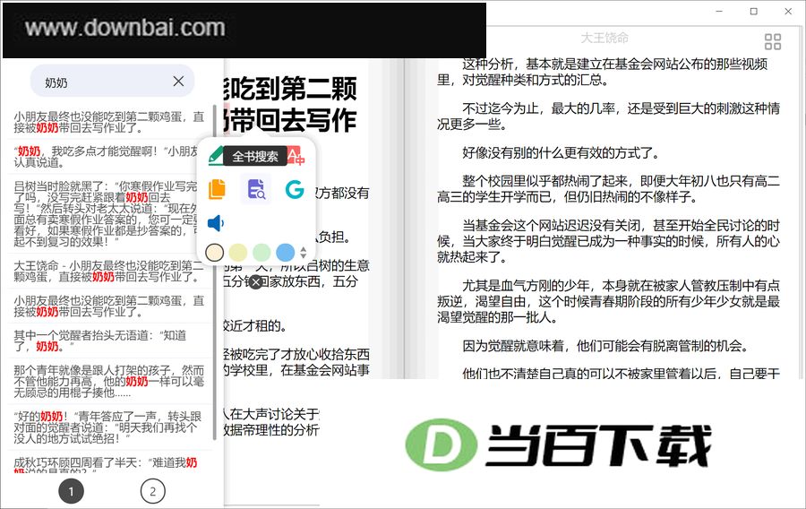Image resolution: width=806 pixels, height=509 pixels.
Task: Go to search results page 1
Action: 71,491
